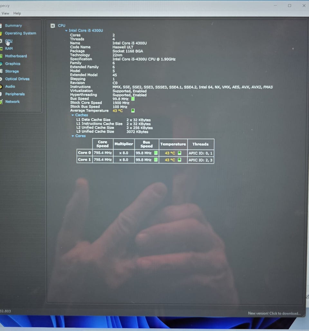Click the Core 1 row label
The image size is (309, 331).
click(x=84, y=160)
